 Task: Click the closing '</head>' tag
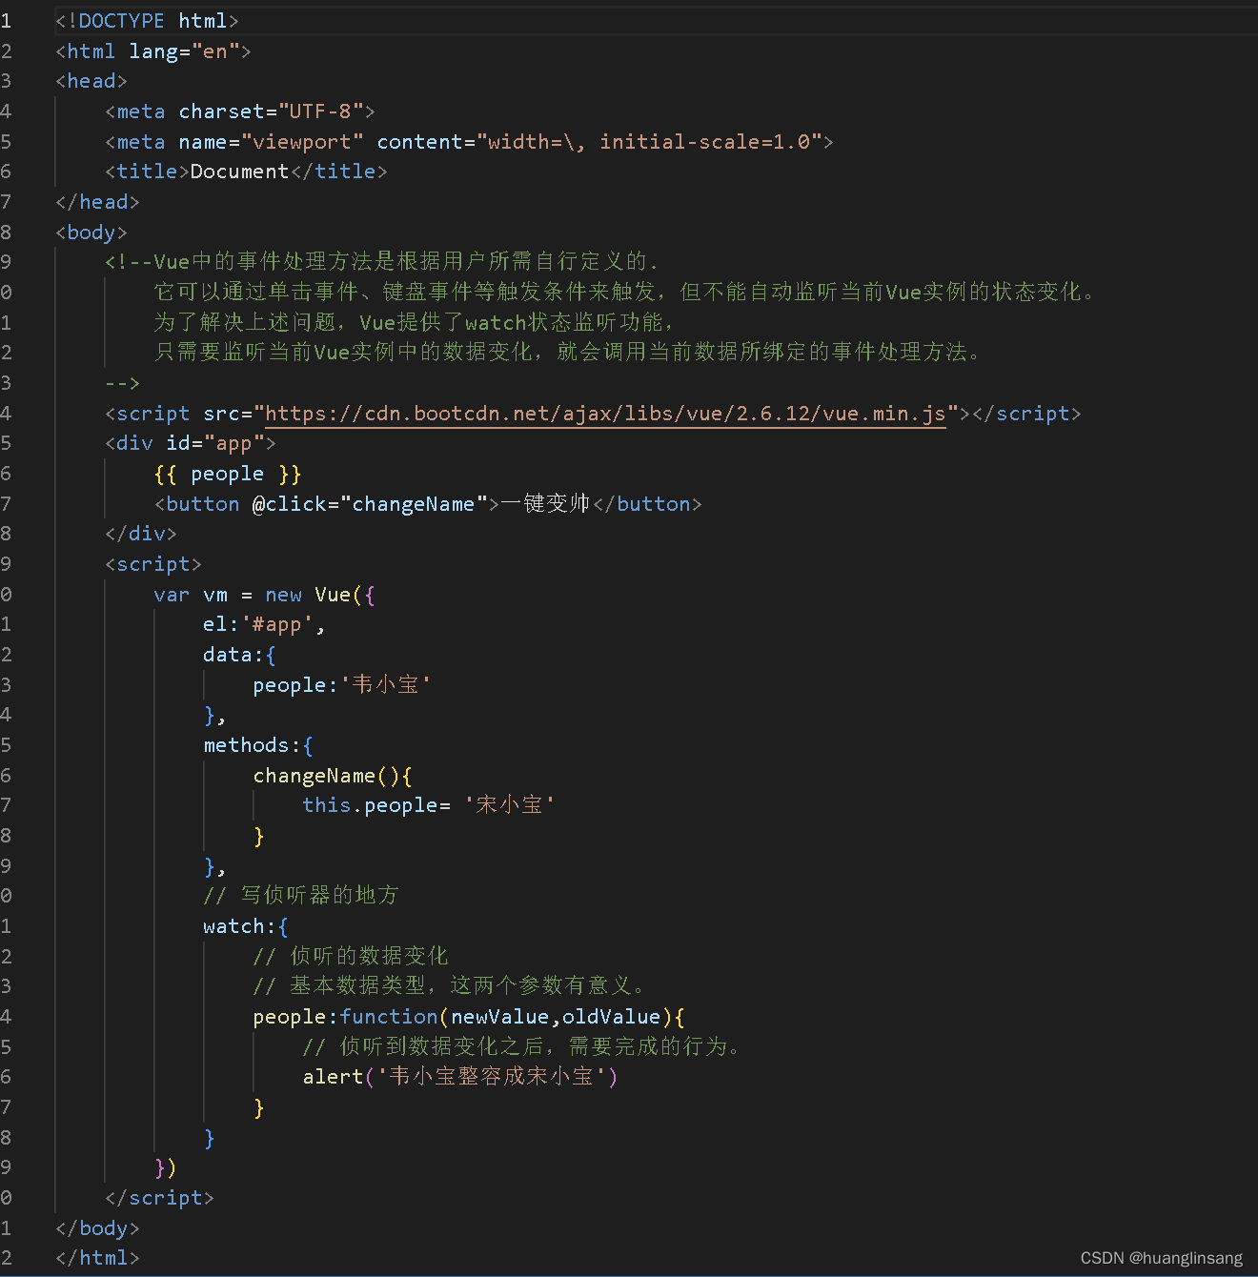[98, 202]
